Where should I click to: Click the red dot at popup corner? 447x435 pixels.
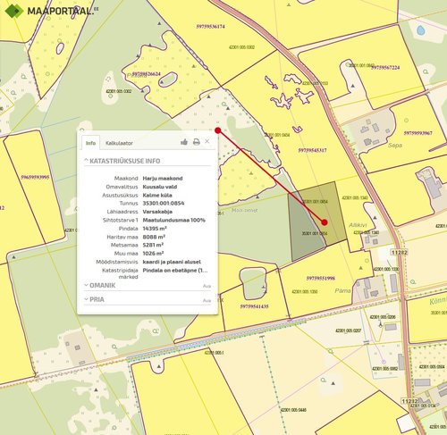pyautogui.click(x=218, y=130)
